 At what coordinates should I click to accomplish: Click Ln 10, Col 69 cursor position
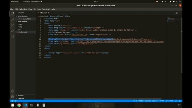click(142, 101)
